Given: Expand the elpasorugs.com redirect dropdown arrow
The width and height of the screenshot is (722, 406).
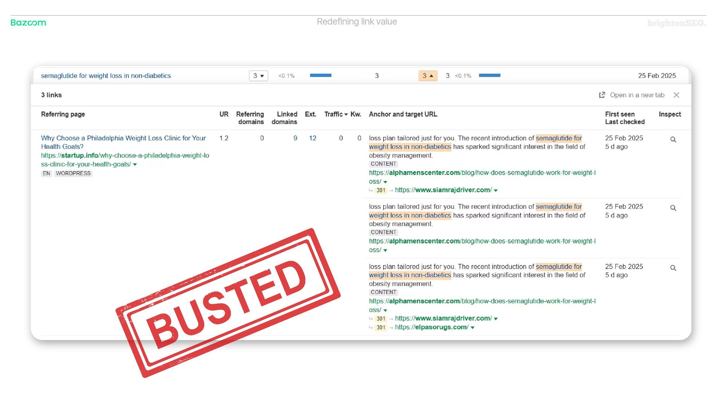Looking at the screenshot, I should tap(473, 328).
